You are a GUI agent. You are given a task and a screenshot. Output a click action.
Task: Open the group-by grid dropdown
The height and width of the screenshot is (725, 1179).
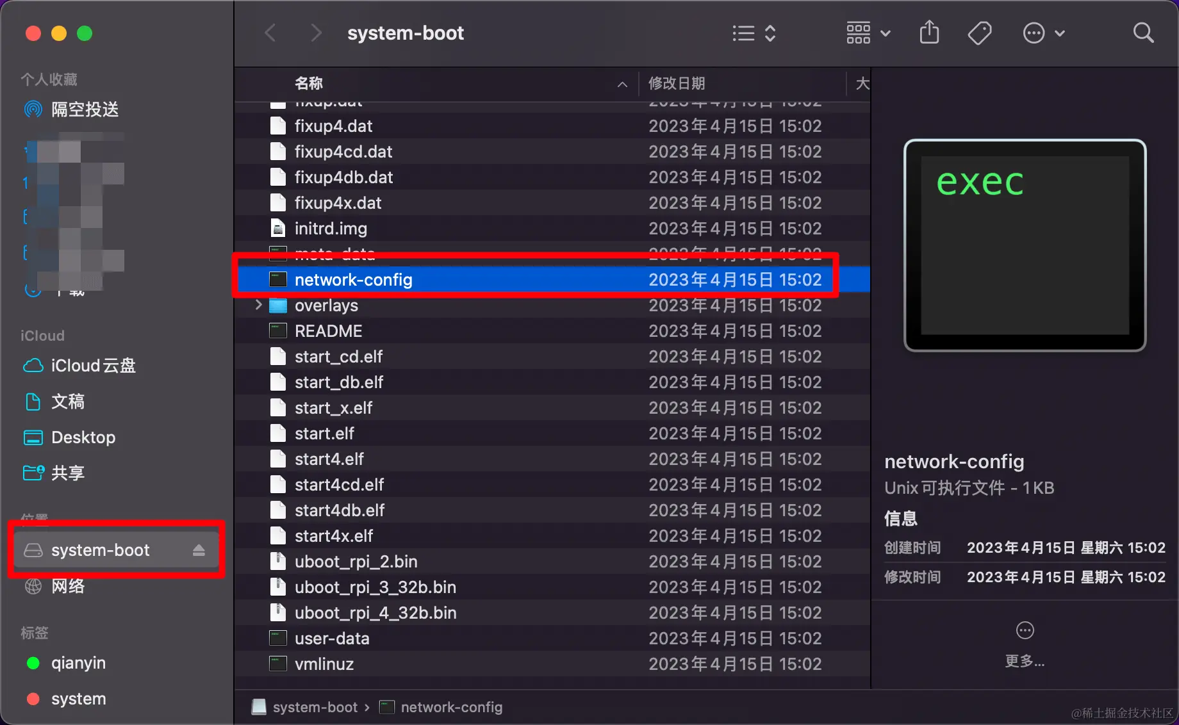[x=868, y=33]
